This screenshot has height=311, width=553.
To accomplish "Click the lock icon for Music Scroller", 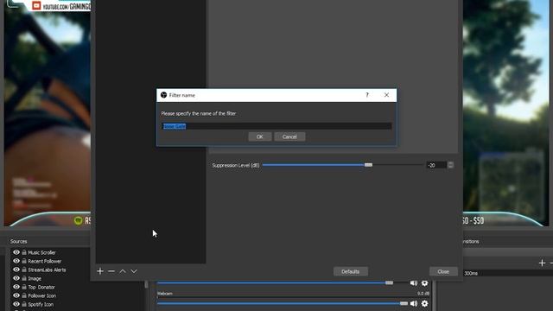I will tap(24, 252).
